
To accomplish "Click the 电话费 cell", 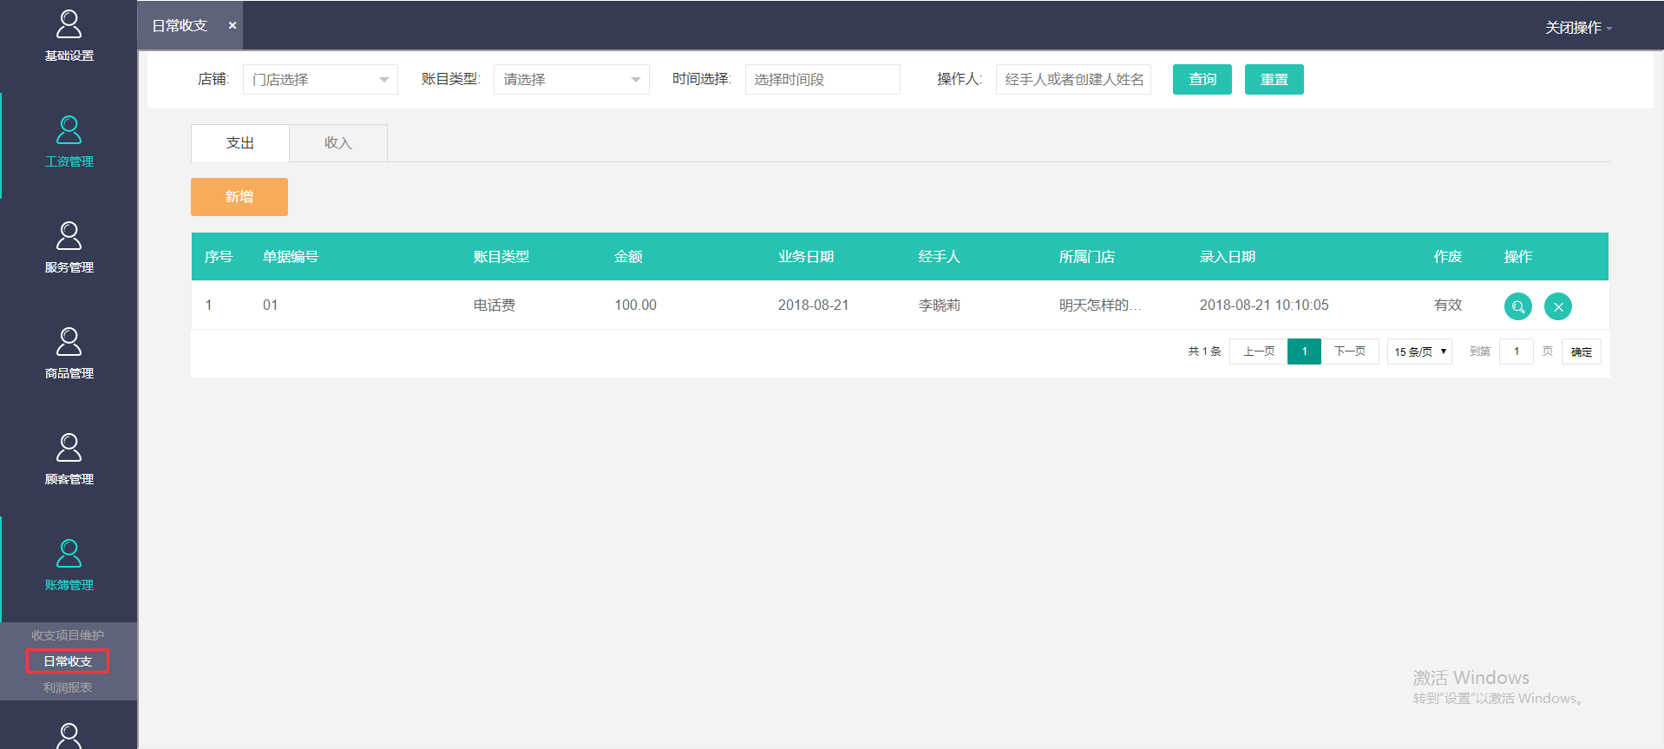I will [495, 306].
